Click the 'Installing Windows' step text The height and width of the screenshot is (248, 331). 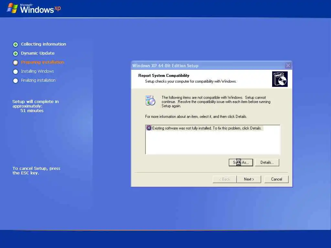(x=37, y=71)
